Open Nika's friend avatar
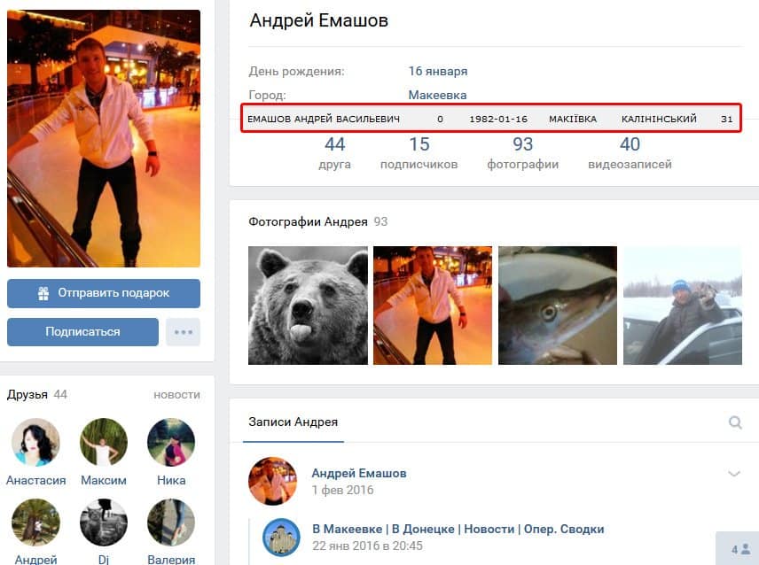 tap(170, 443)
